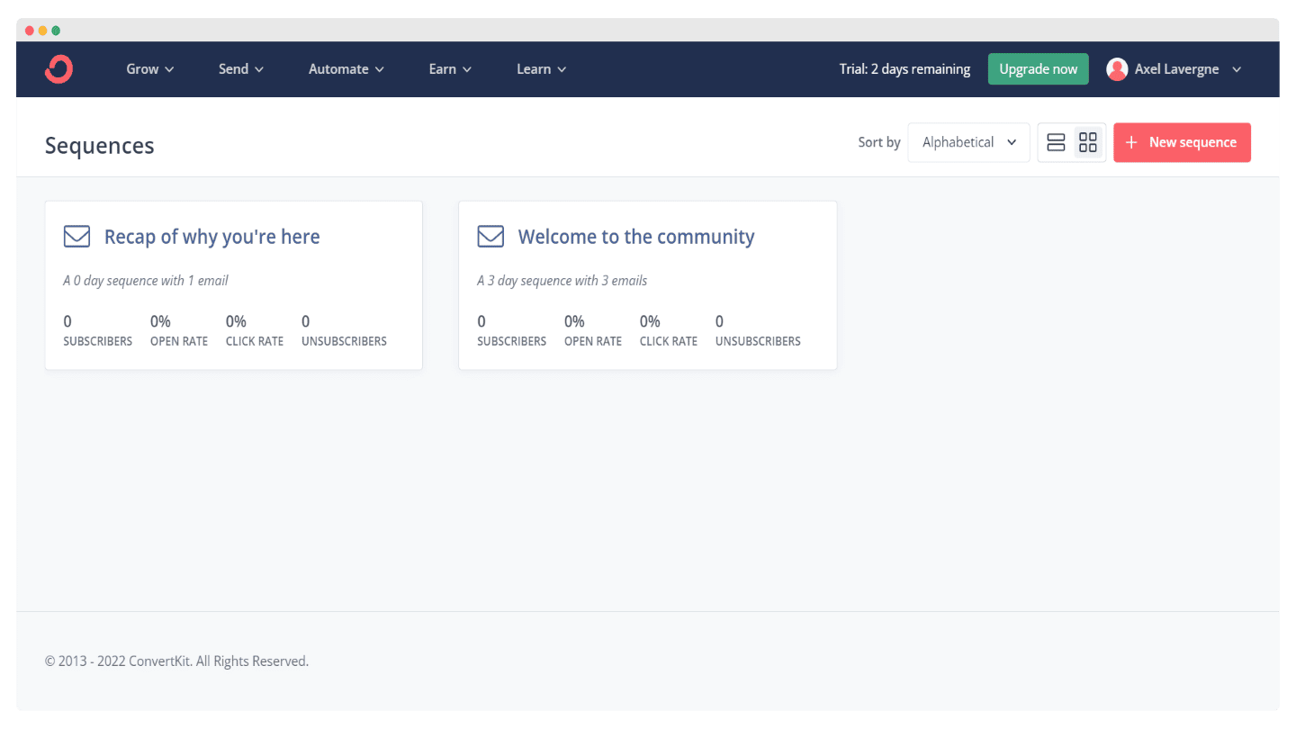
Task: Click the Sequences page heading
Action: 100,146
